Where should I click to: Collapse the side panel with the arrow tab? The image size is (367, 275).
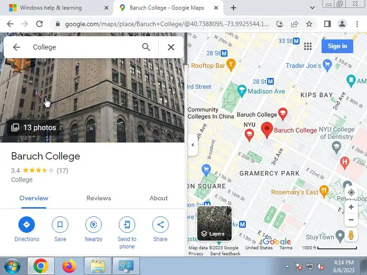pyautogui.click(x=192, y=145)
